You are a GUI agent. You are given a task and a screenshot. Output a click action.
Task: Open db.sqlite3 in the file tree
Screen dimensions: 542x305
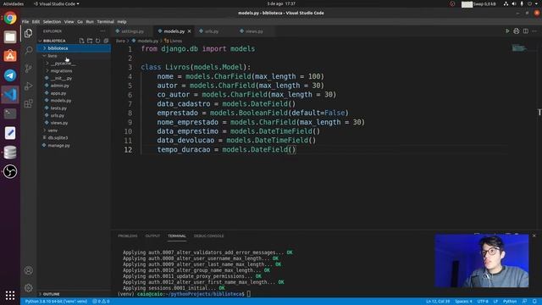pos(74,137)
